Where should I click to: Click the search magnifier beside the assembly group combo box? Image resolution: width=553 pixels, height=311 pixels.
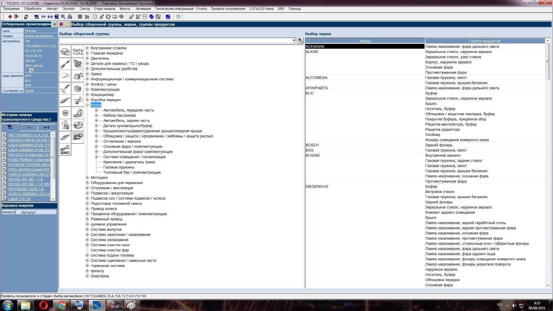pyautogui.click(x=300, y=40)
